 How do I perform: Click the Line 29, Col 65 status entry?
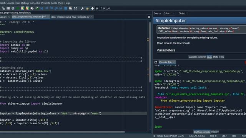(197, 136)
